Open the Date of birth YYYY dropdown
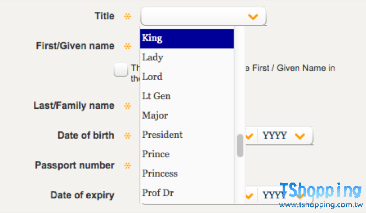 click(285, 136)
